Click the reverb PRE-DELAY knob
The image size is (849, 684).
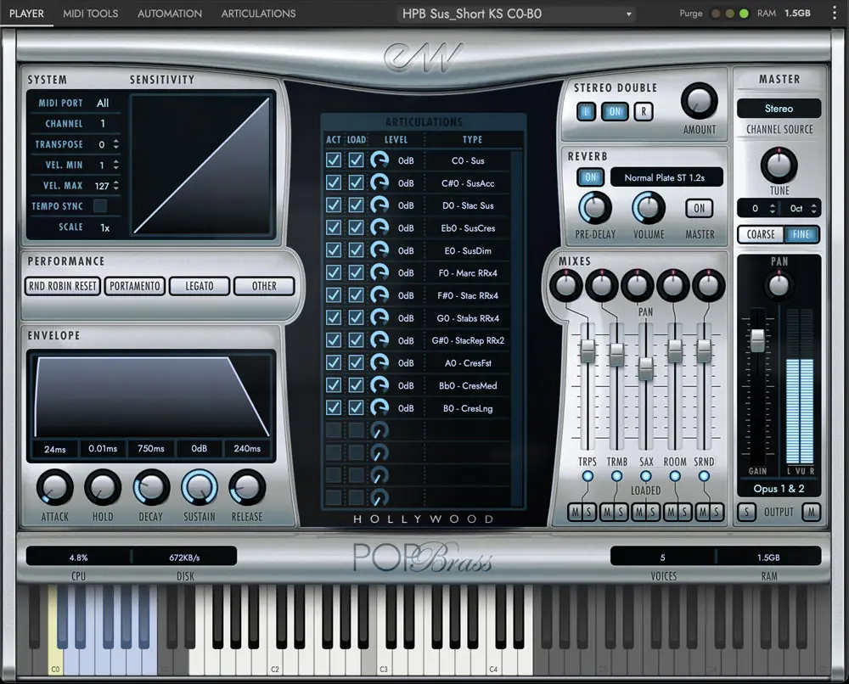(595, 208)
